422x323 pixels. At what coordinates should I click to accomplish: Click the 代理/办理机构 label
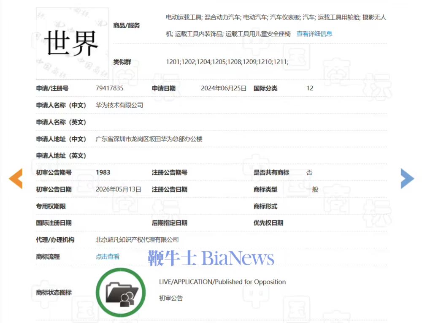[x=55, y=240]
